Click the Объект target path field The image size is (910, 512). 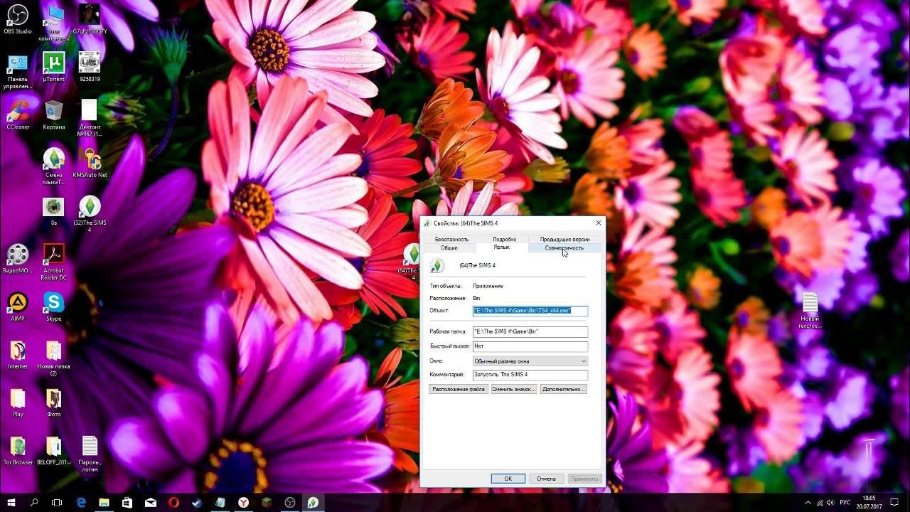(530, 311)
